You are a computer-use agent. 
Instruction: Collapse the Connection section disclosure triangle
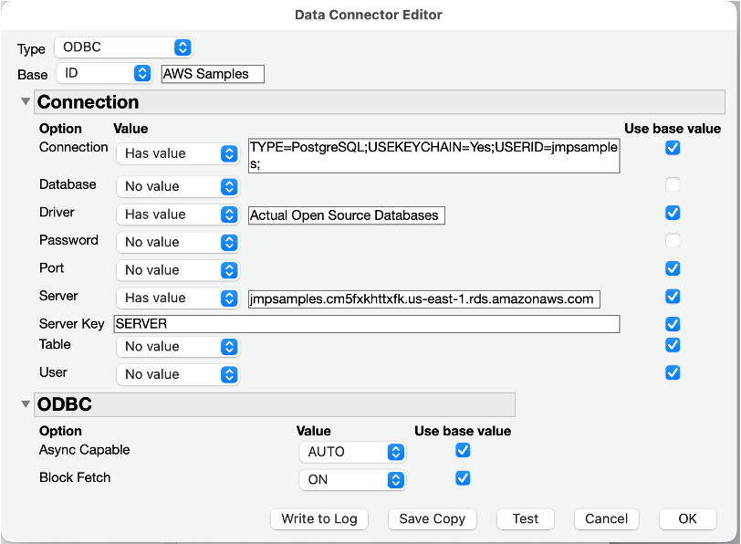25,101
